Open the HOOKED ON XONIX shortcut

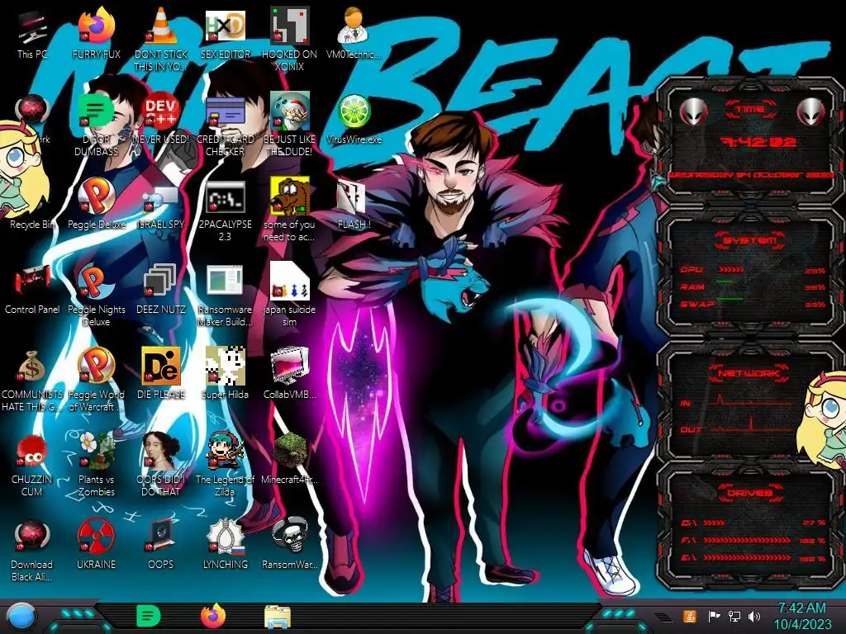[289, 39]
